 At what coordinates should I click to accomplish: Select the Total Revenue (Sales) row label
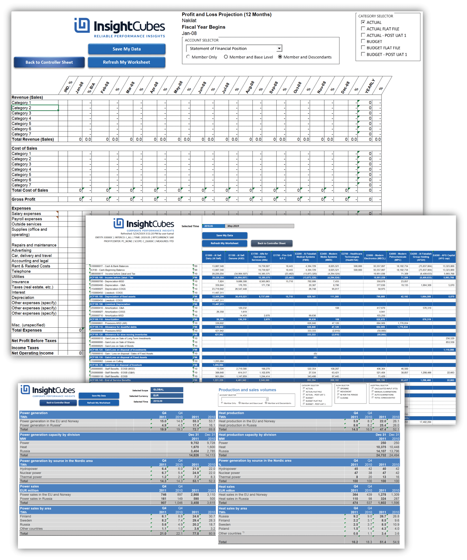[x=33, y=139]
